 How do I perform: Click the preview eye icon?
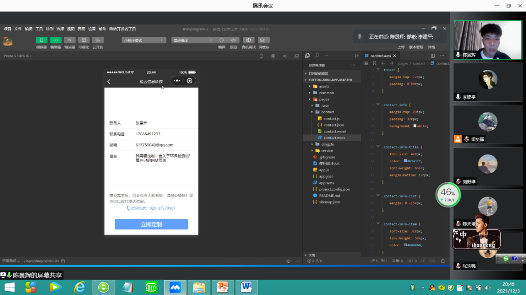click(233, 40)
